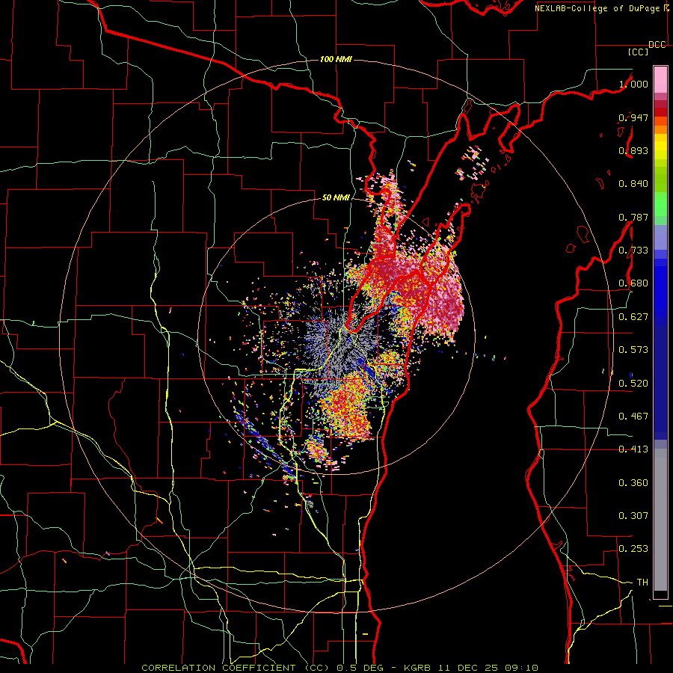
Task: Click the 0.413 legend value
Action: pyautogui.click(x=633, y=449)
